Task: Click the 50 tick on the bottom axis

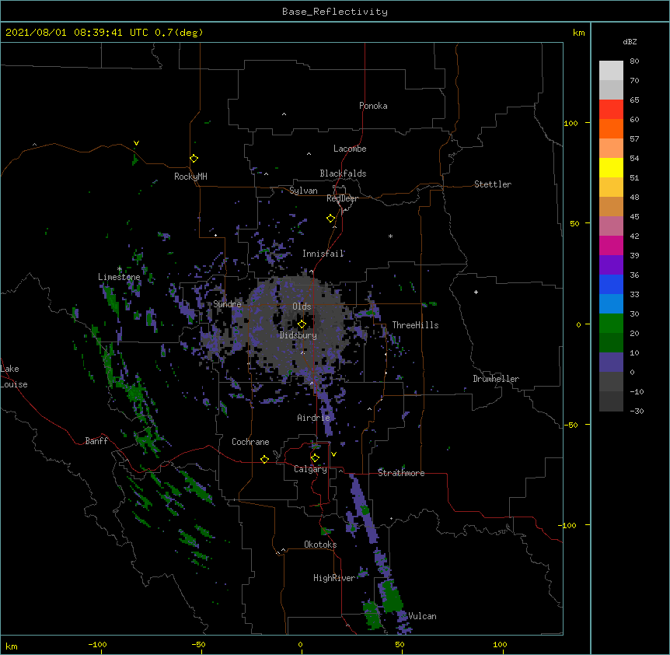Action: coord(400,644)
